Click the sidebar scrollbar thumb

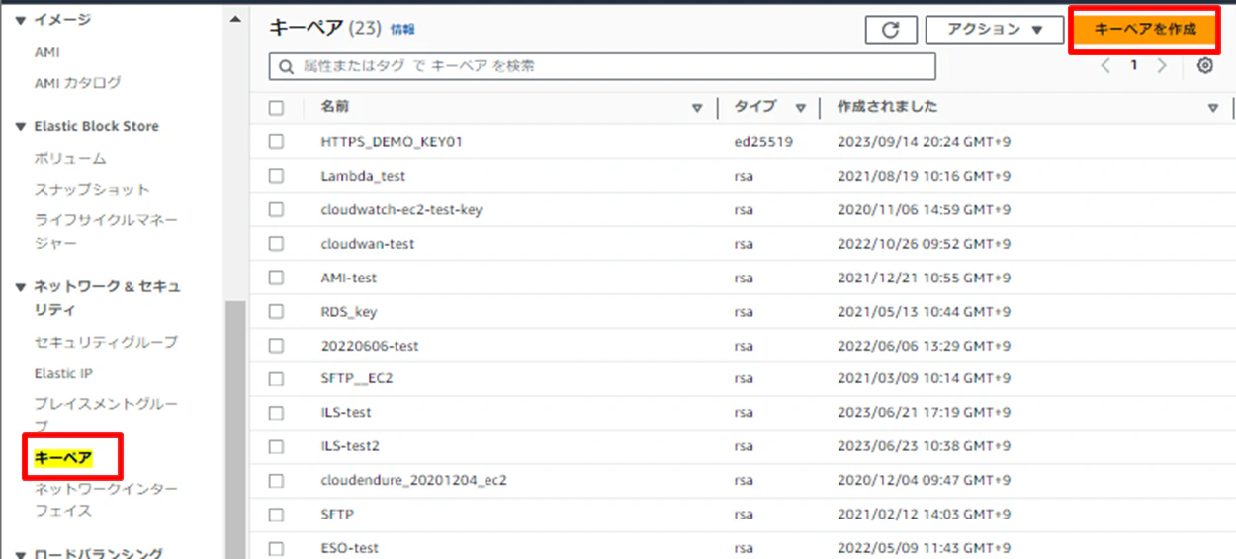(235, 430)
